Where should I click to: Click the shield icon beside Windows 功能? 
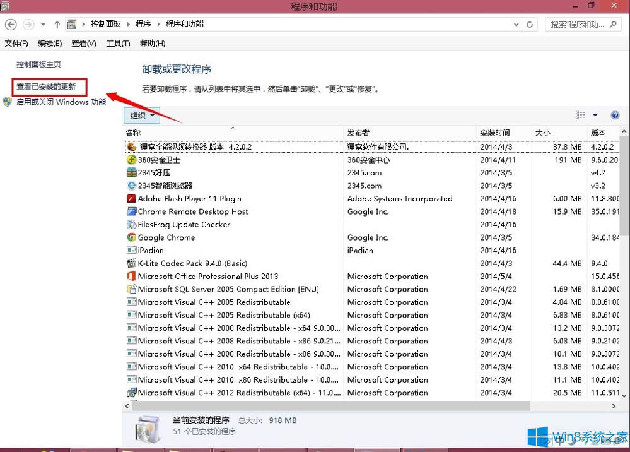pos(7,102)
